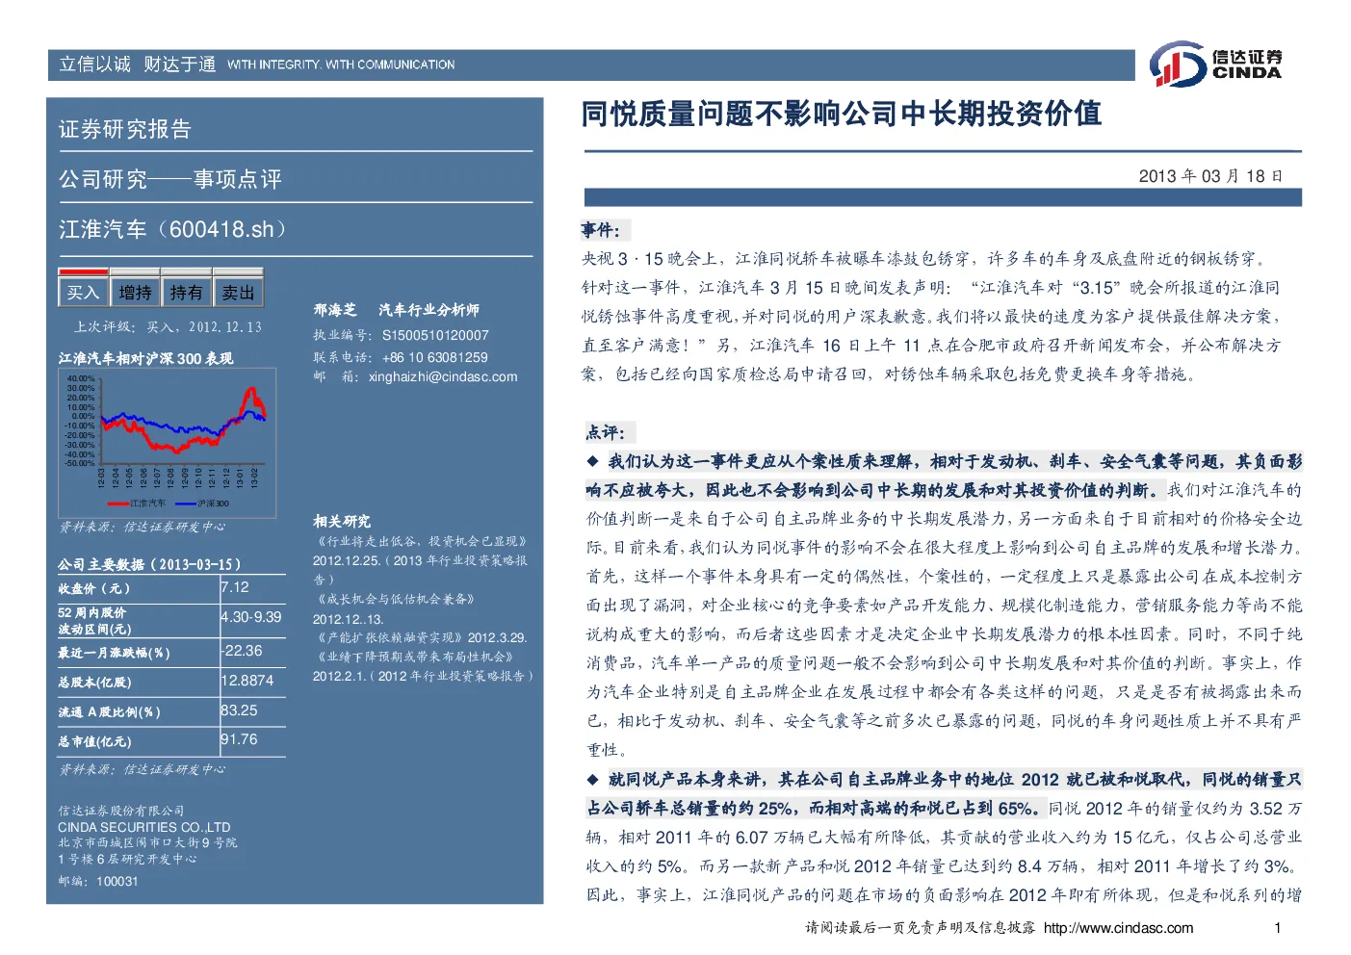Click the 江淮汽车 red chart legend
The image size is (1351, 955).
coord(136,503)
